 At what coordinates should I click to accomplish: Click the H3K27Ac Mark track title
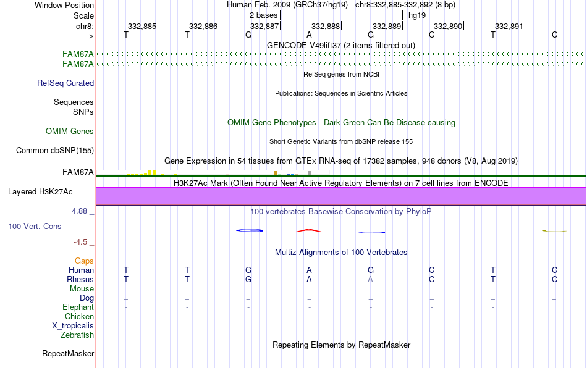pyautogui.click(x=341, y=183)
